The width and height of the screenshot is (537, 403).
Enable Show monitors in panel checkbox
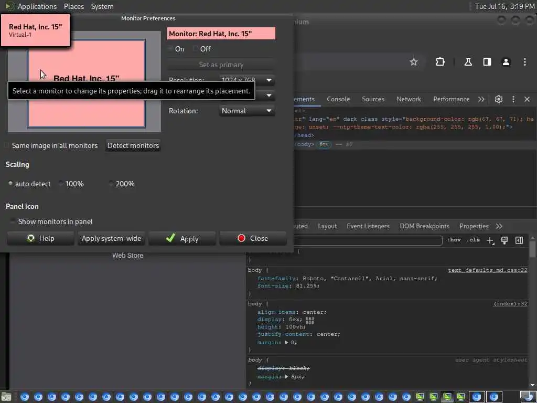point(13,221)
